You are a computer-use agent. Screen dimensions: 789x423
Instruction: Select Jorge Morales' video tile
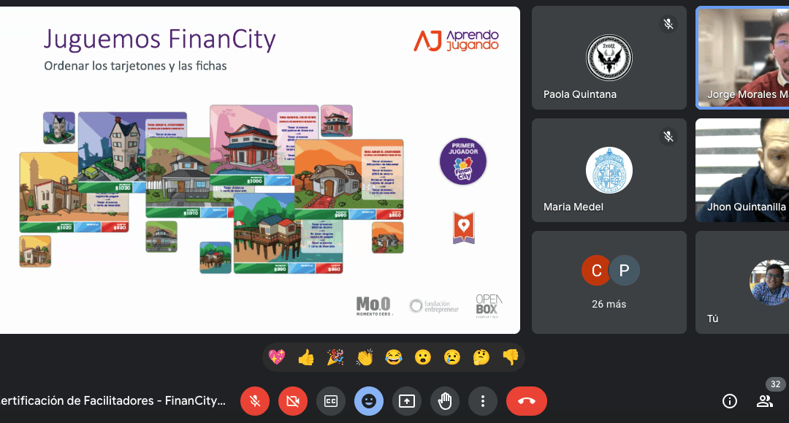point(742,58)
